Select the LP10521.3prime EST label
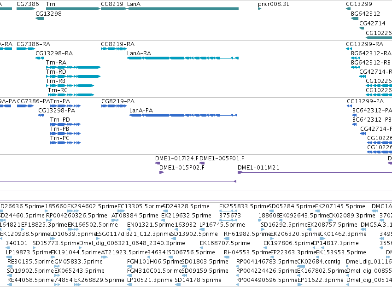 click(150, 281)
